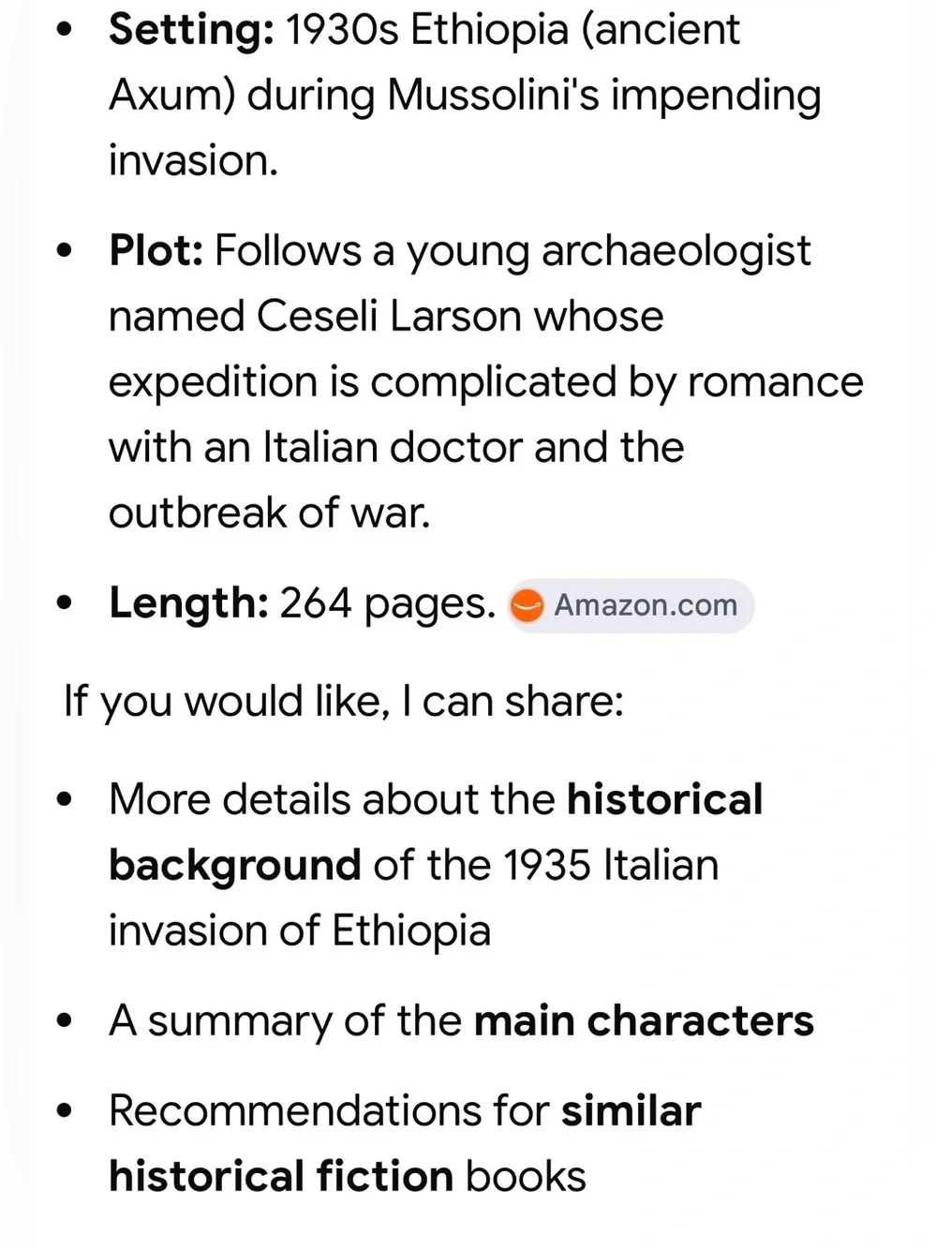The width and height of the screenshot is (936, 1249).
Task: Tap the bold "main characters" text
Action: tap(644, 1021)
